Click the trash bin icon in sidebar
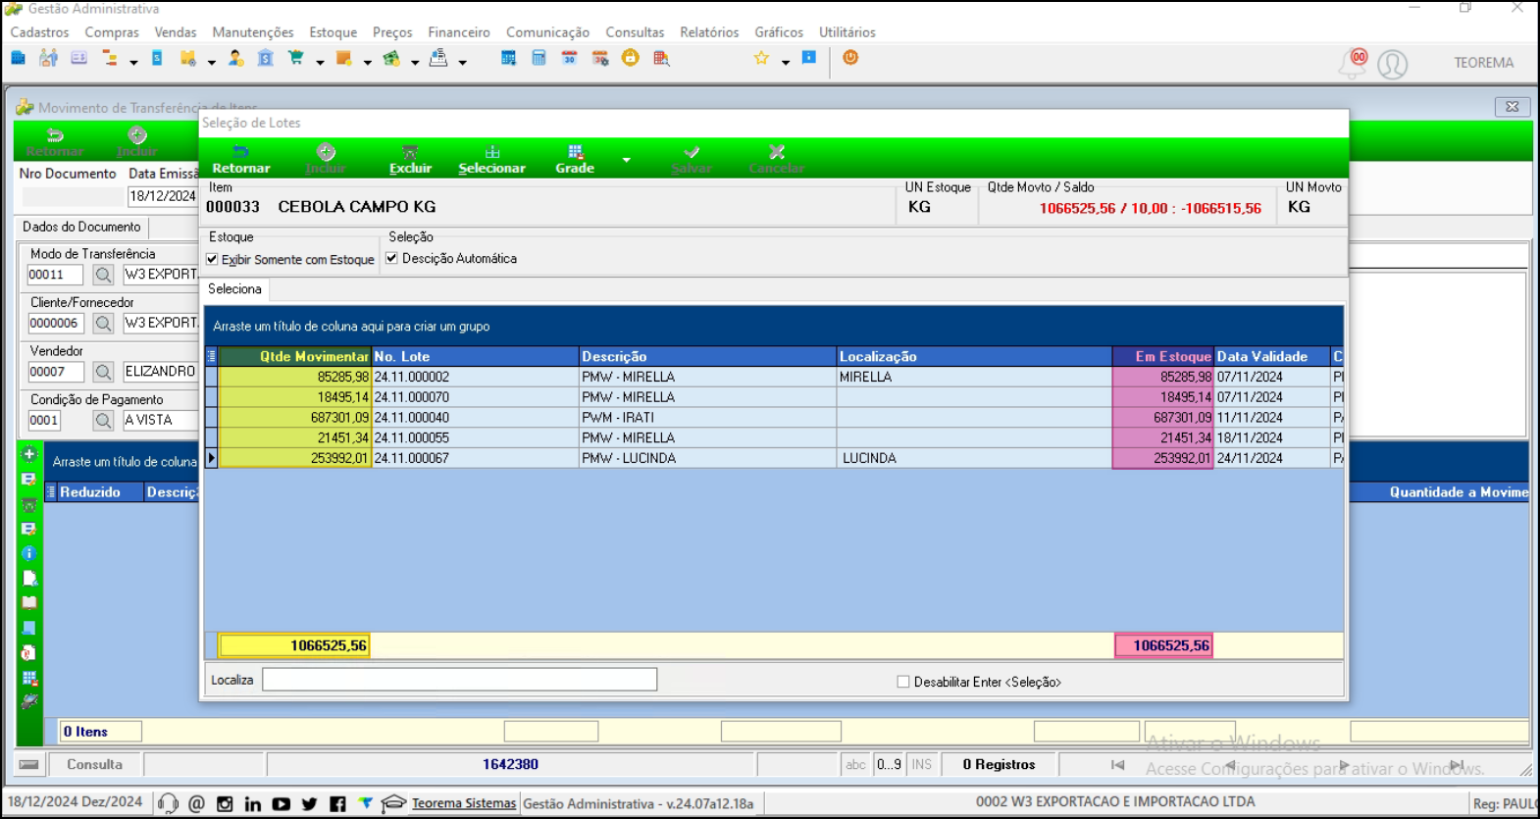Image resolution: width=1540 pixels, height=819 pixels. [x=29, y=504]
